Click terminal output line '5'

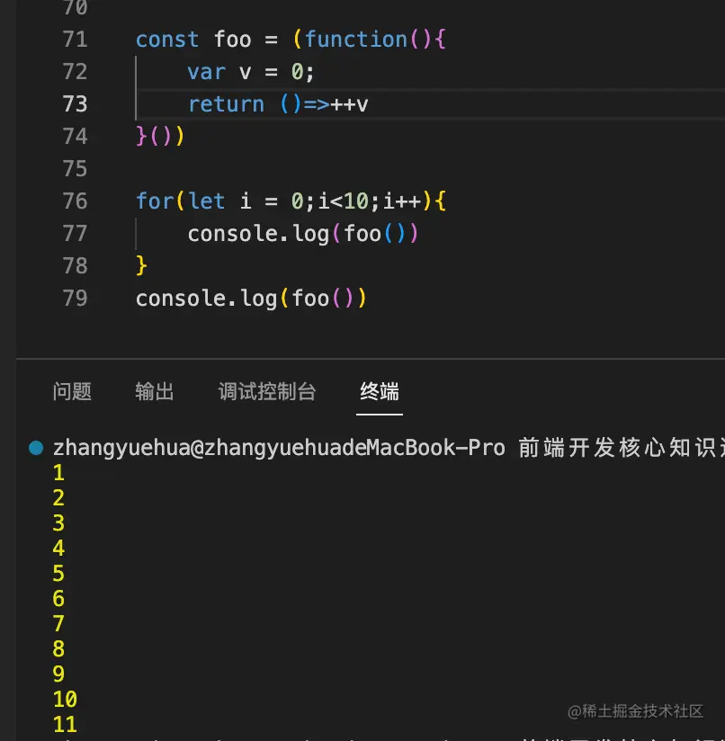pyautogui.click(x=58, y=573)
